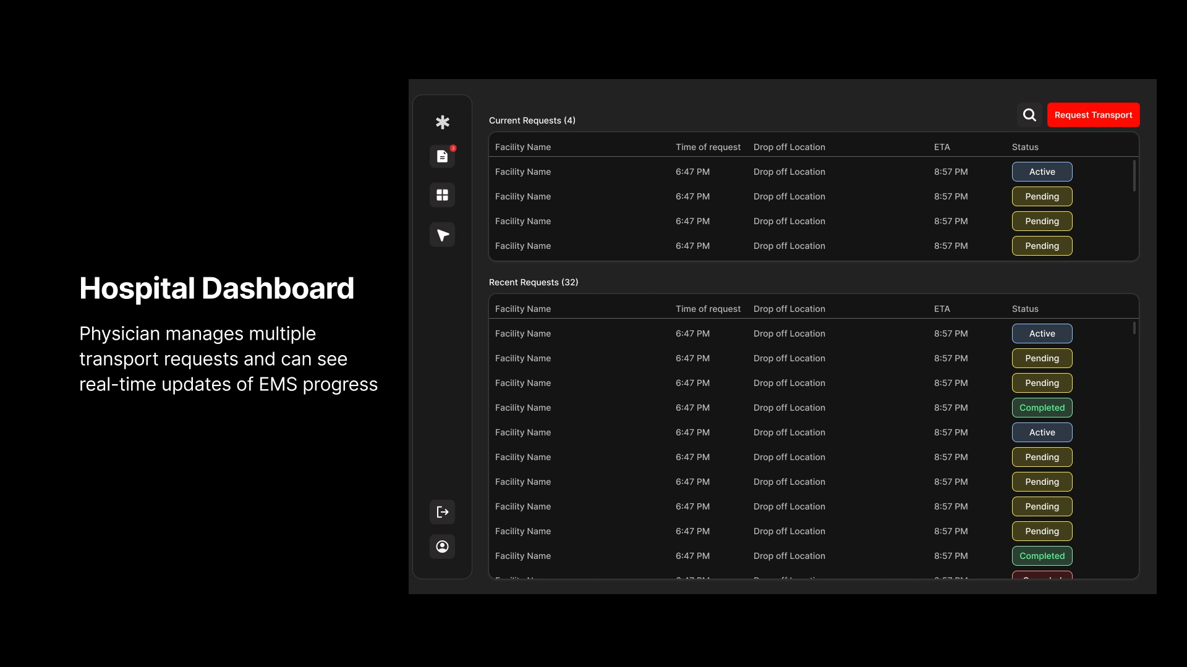Viewport: 1187px width, 667px height.
Task: Select first Facility Name row in Current Requests
Action: pyautogui.click(x=523, y=172)
